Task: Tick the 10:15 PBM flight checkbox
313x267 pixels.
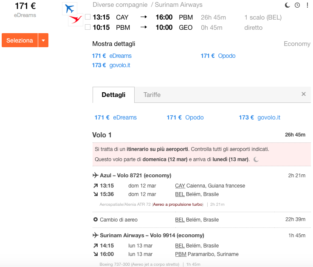Action: click(87, 27)
